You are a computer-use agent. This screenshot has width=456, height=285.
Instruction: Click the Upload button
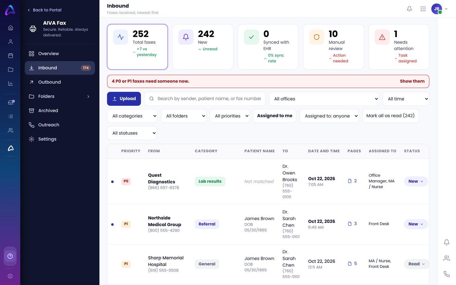coord(124,99)
